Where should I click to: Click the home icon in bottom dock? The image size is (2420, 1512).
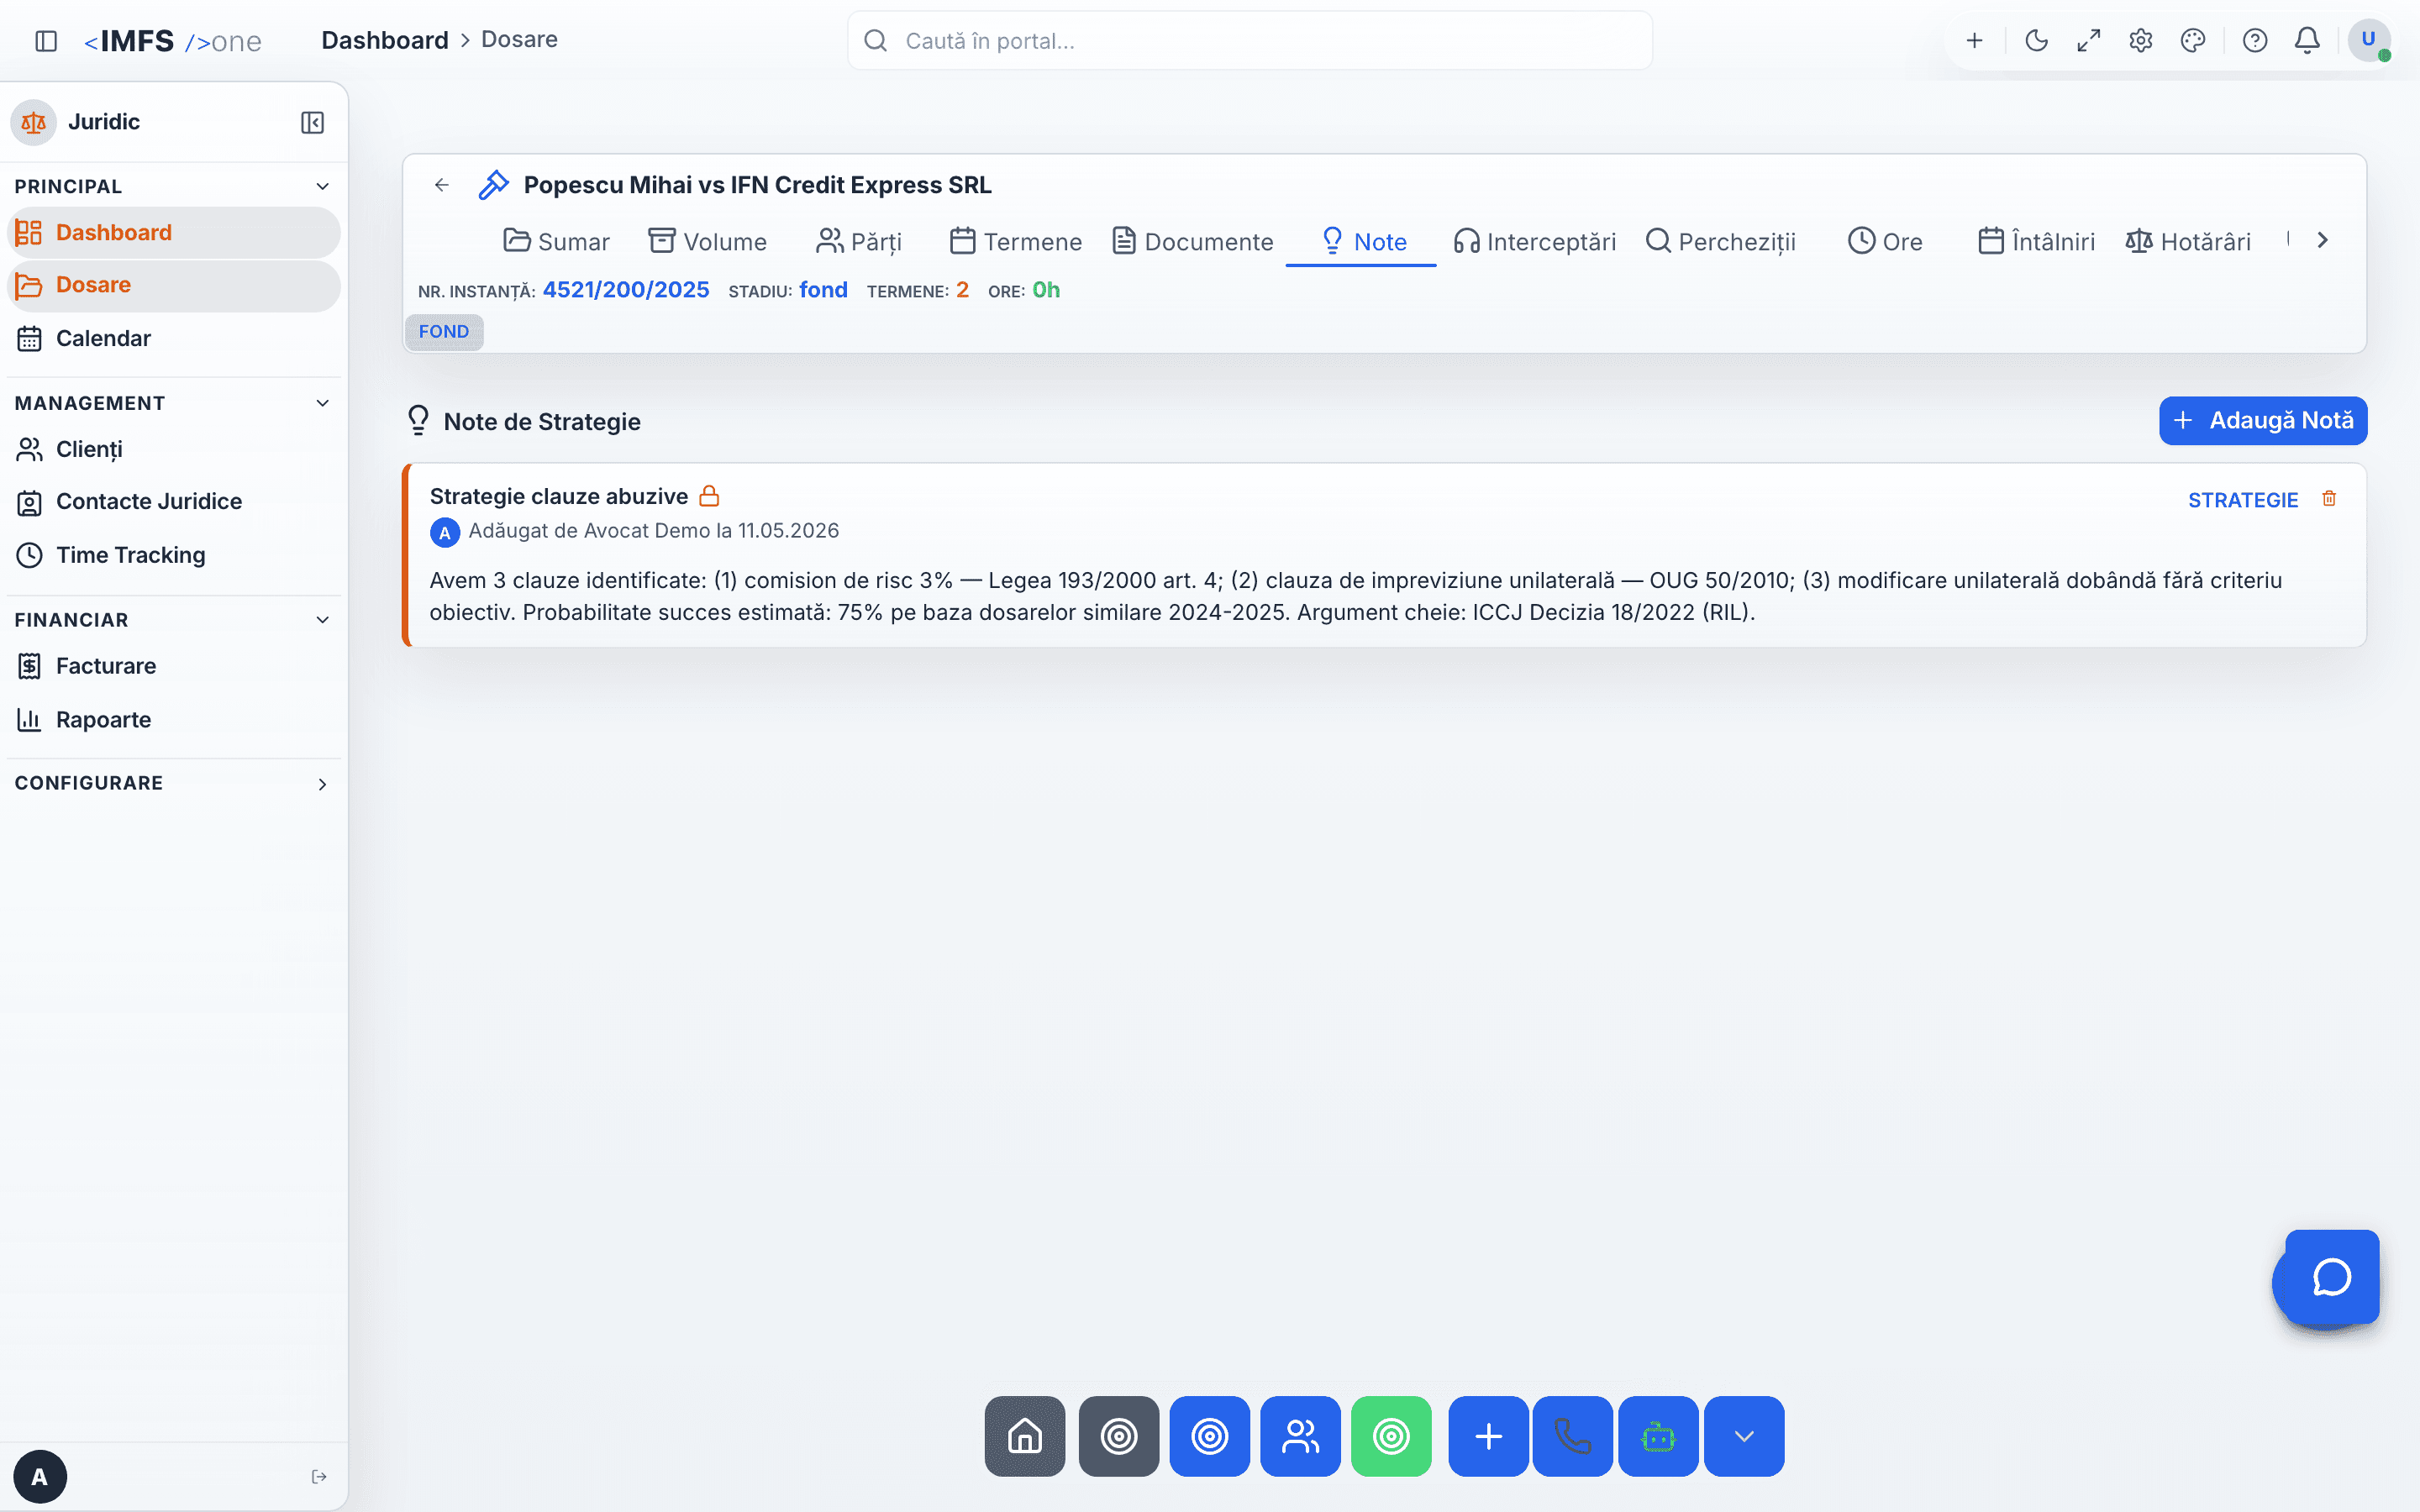coord(1024,1436)
